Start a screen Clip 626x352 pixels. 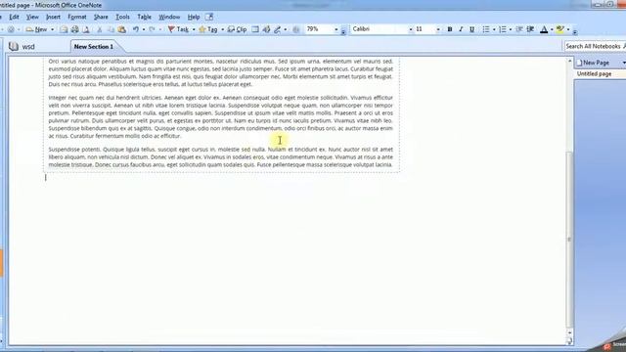(237, 29)
